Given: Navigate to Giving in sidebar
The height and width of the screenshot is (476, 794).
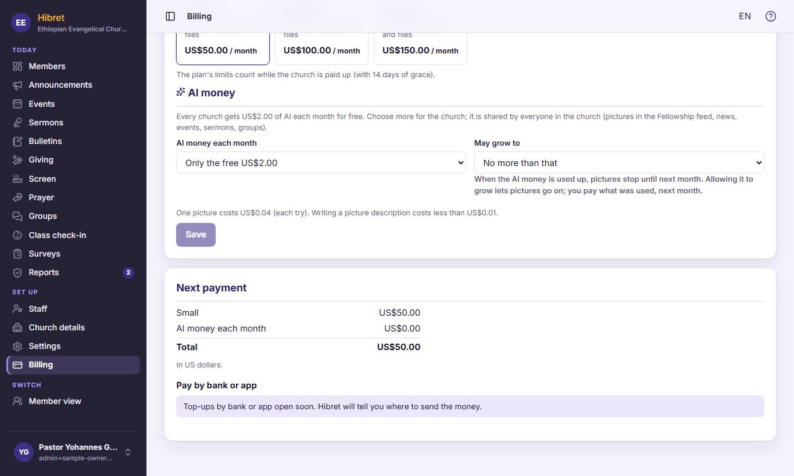Looking at the screenshot, I should (x=73, y=160).
